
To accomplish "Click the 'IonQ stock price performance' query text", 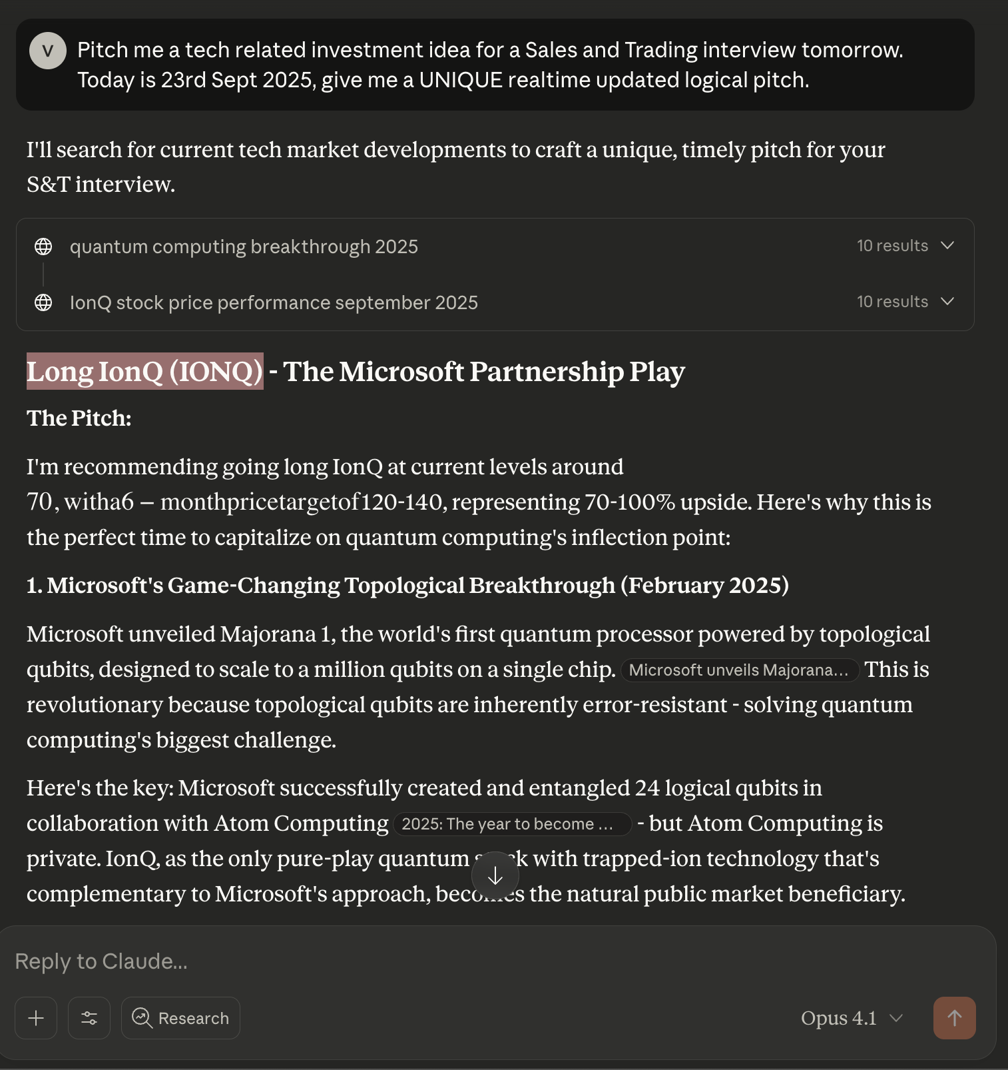I will [274, 302].
